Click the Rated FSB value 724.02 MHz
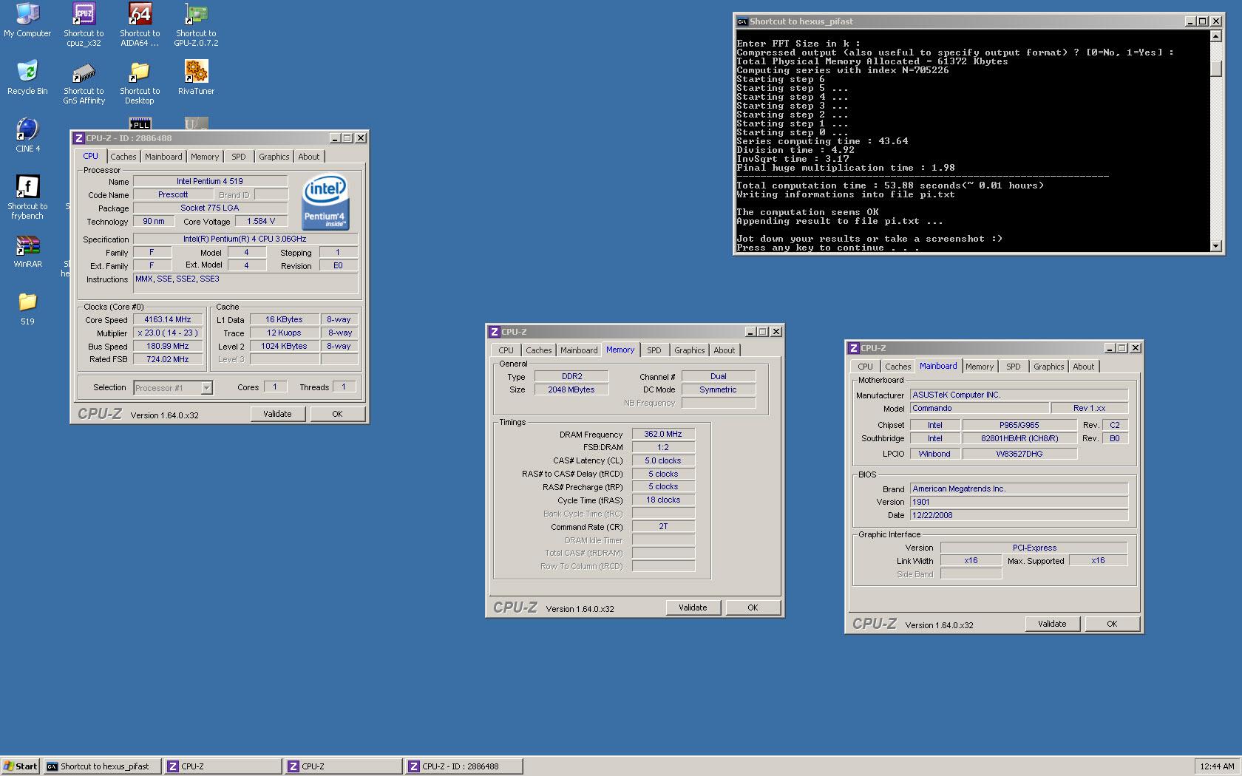This screenshot has height=776, width=1242. pos(168,359)
